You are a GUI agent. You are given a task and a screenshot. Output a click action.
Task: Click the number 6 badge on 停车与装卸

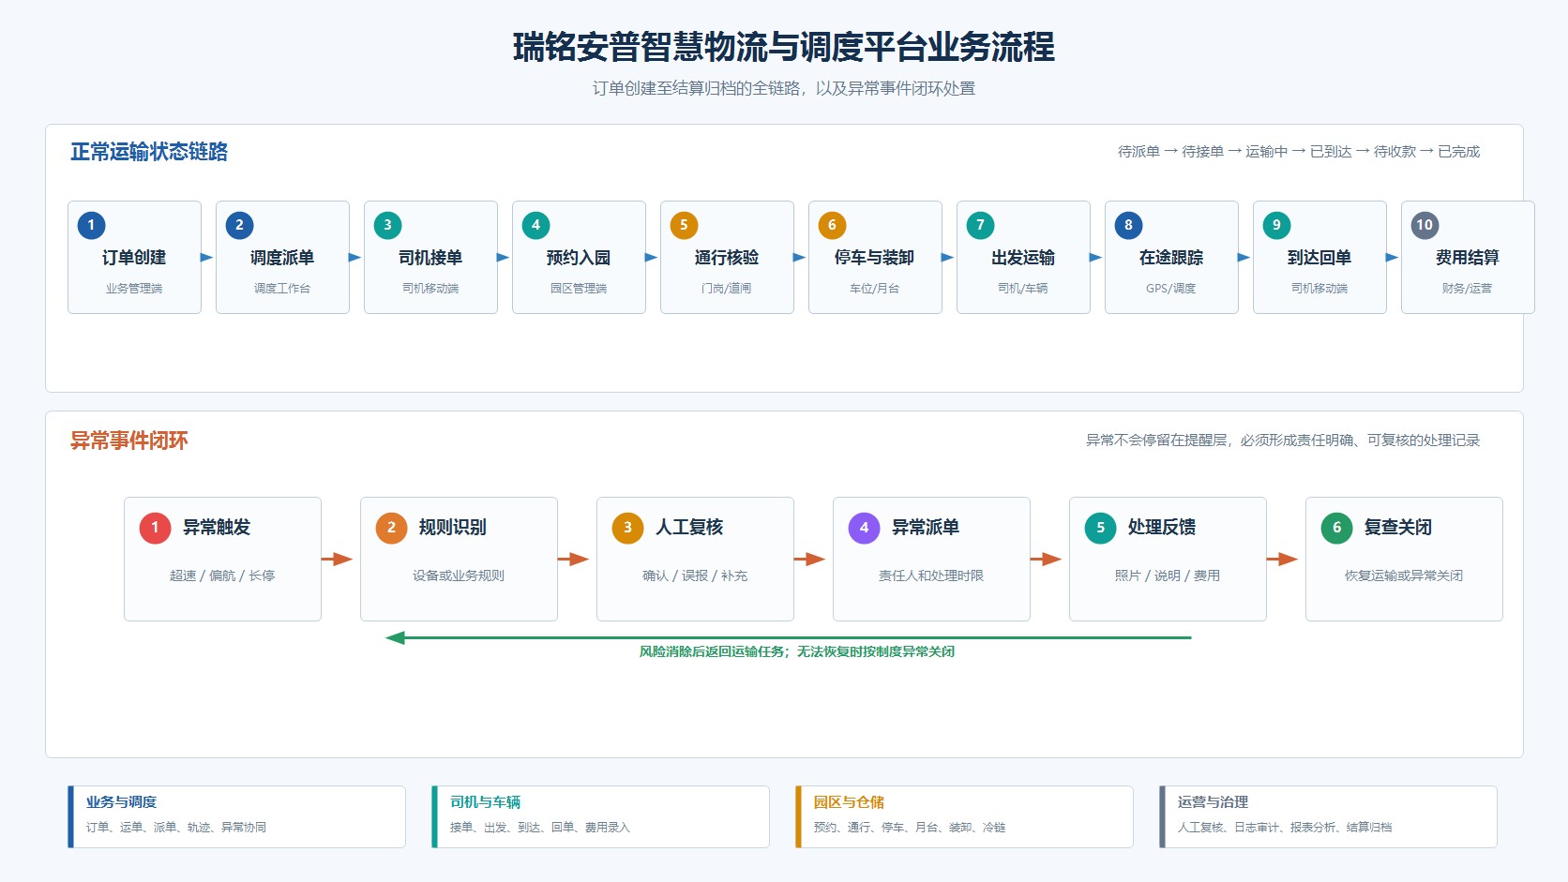[832, 225]
